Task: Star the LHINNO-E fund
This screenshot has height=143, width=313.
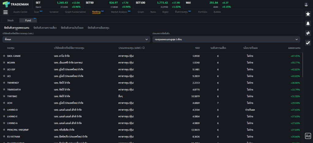Action: (x=4, y=116)
